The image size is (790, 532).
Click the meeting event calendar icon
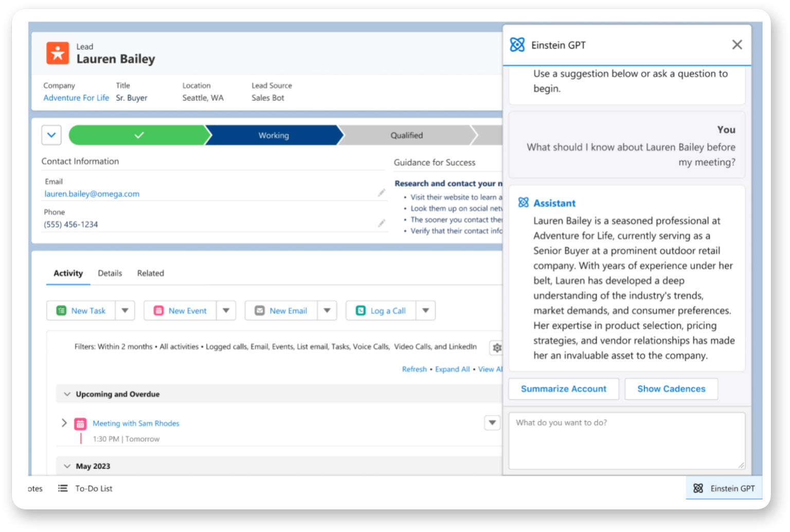(x=80, y=424)
